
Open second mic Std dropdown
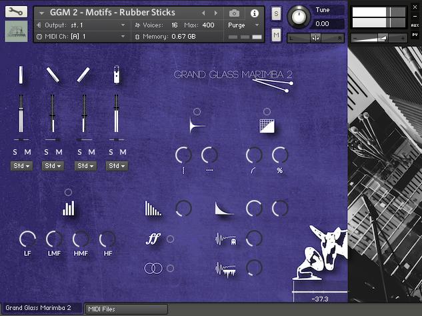(x=53, y=166)
